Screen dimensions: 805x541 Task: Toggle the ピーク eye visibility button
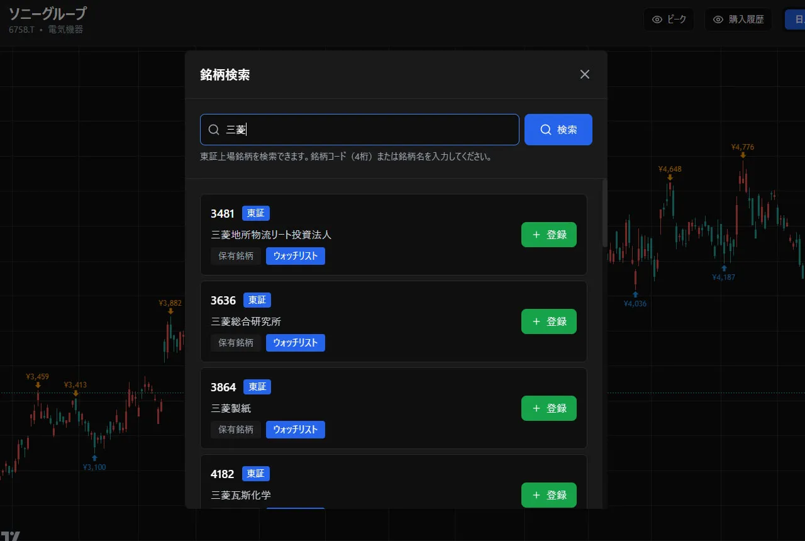669,20
